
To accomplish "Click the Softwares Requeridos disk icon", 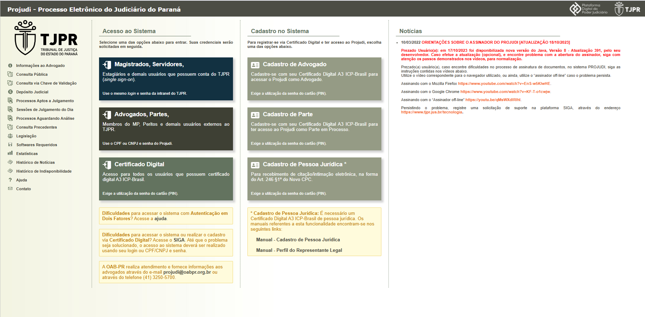I will 10,145.
